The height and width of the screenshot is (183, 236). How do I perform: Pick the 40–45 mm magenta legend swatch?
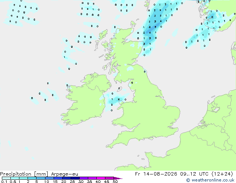tap(101, 178)
